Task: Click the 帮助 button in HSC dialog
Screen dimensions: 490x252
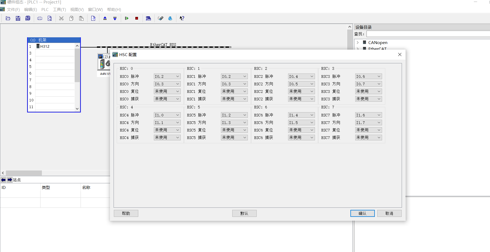Action: [126, 213]
